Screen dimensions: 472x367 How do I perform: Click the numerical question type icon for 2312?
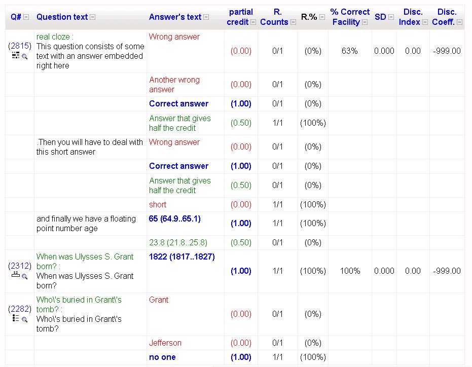click(15, 275)
